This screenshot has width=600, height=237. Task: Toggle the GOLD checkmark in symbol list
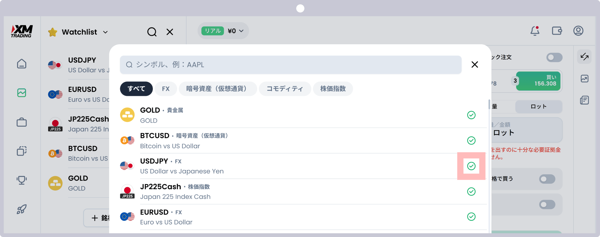tap(471, 115)
